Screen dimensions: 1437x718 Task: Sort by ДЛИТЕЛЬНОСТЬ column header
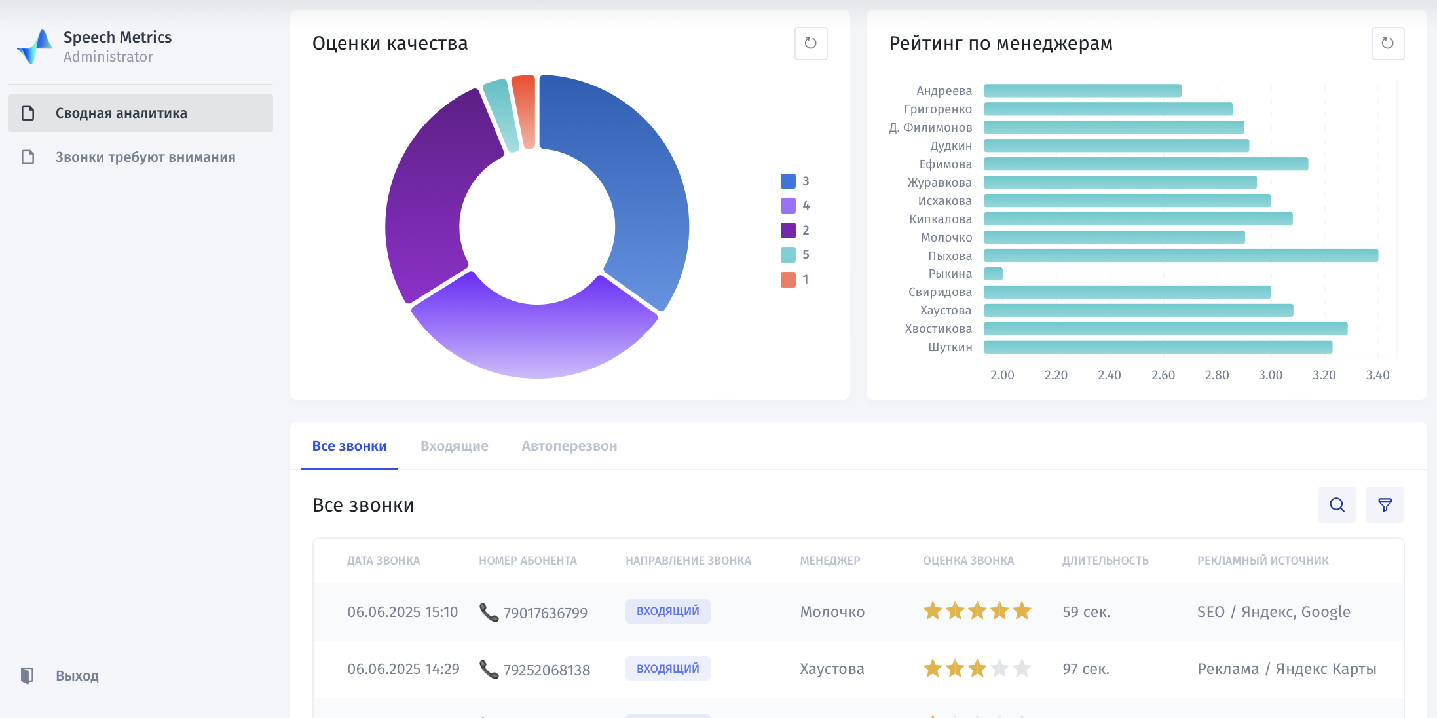[1106, 561]
